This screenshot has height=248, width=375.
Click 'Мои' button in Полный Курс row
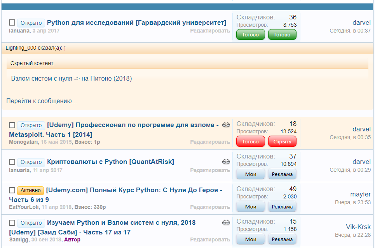251,207
